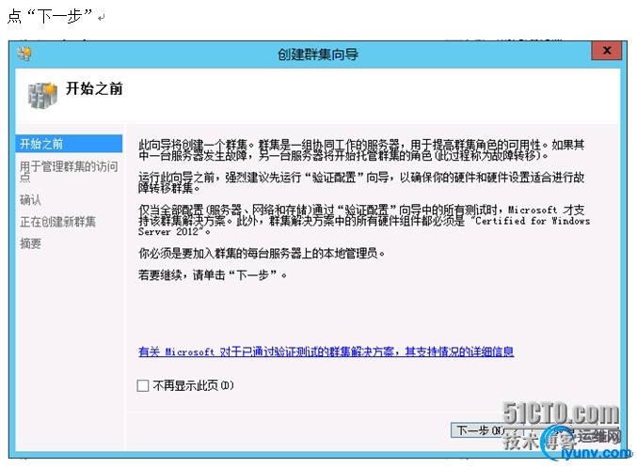Select the 正在创建新群集 step
This screenshot has height=468, width=637.
(x=57, y=222)
